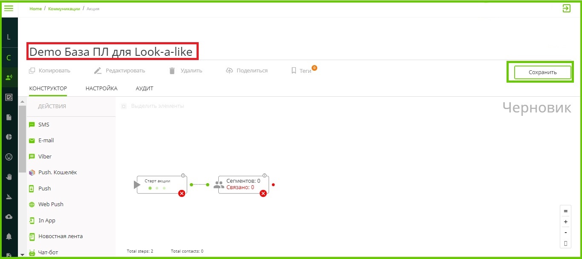Go to Коммуникации breadcrumb link

click(x=64, y=9)
